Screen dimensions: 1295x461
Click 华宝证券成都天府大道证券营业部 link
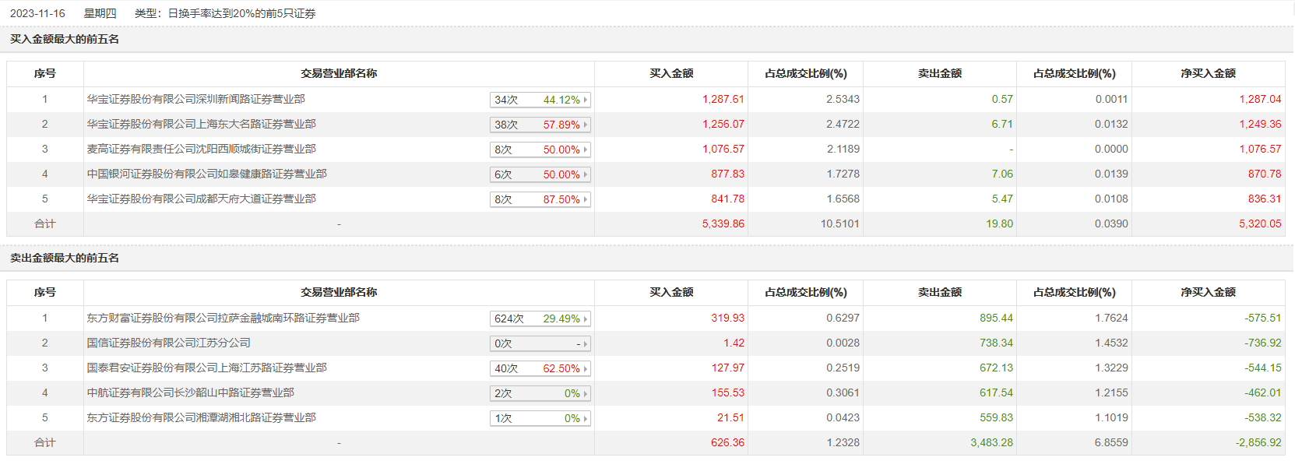click(x=201, y=199)
